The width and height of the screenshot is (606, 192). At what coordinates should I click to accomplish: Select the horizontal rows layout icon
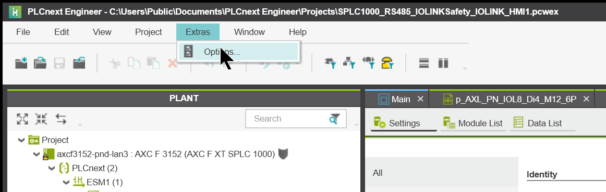pos(424,63)
